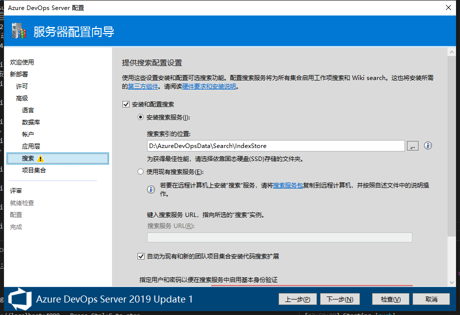460x315 pixels.
Task: Click the info icon beside index path
Action: pos(427,145)
